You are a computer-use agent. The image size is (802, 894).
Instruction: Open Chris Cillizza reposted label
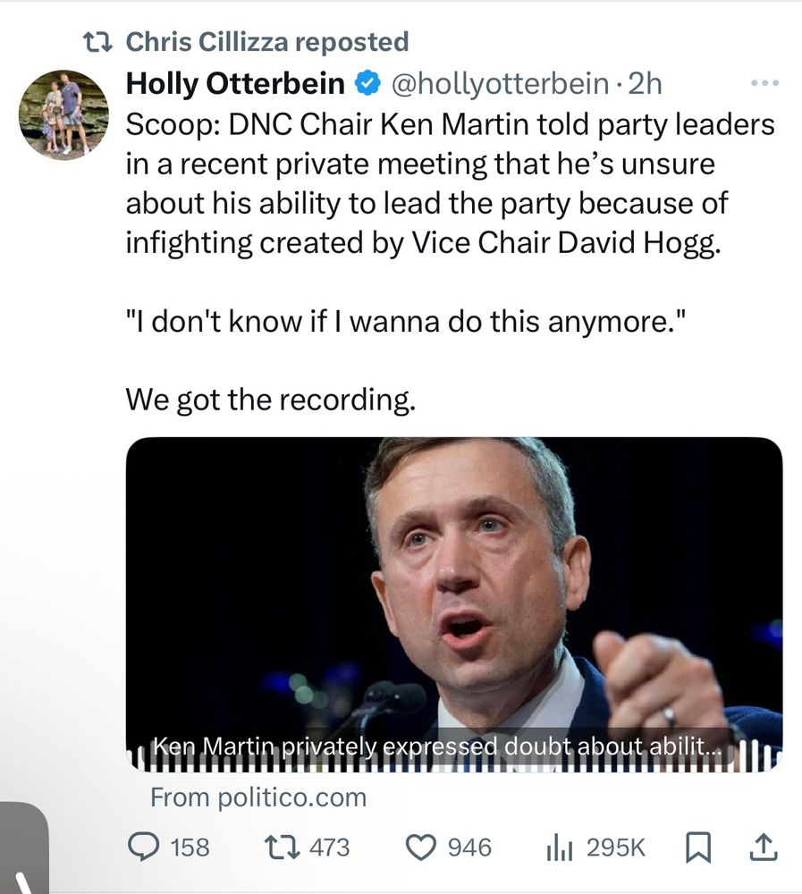pos(267,42)
